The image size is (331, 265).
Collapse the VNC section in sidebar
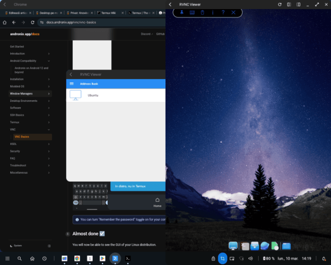(x=49, y=129)
